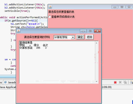133x104 pixels.
Task: Click the Java icon in back window titlebar
Action: tap(50, 7)
